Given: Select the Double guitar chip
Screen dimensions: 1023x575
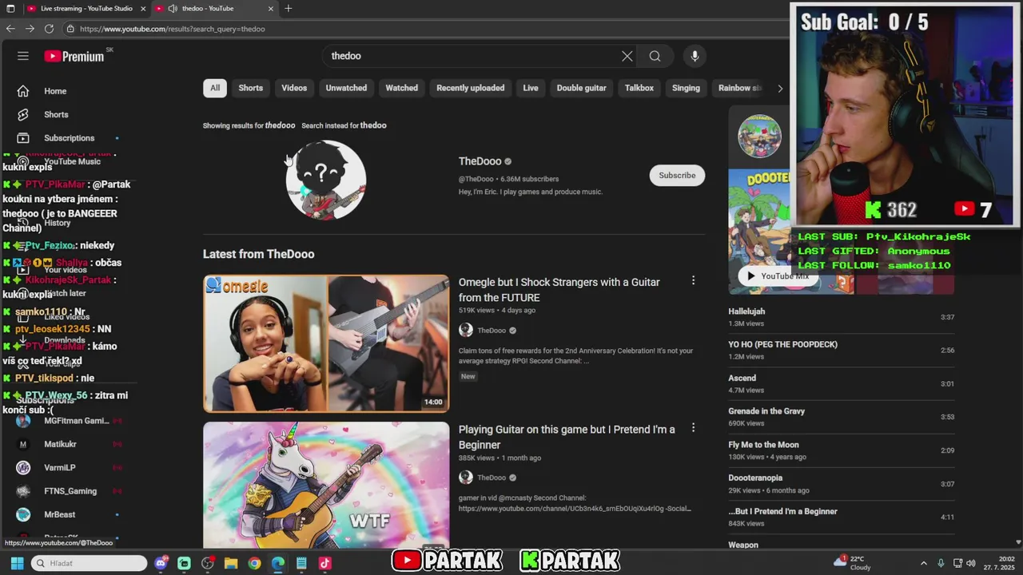Looking at the screenshot, I should pos(581,88).
